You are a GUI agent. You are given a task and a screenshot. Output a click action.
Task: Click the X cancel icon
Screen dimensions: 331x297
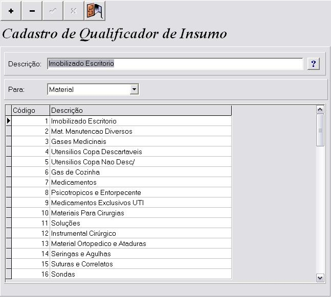(x=73, y=11)
